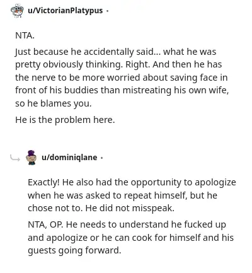This screenshot has height=273, width=252.
Task: Open the u/VictorianPlatypus username link
Action: [x=66, y=11]
